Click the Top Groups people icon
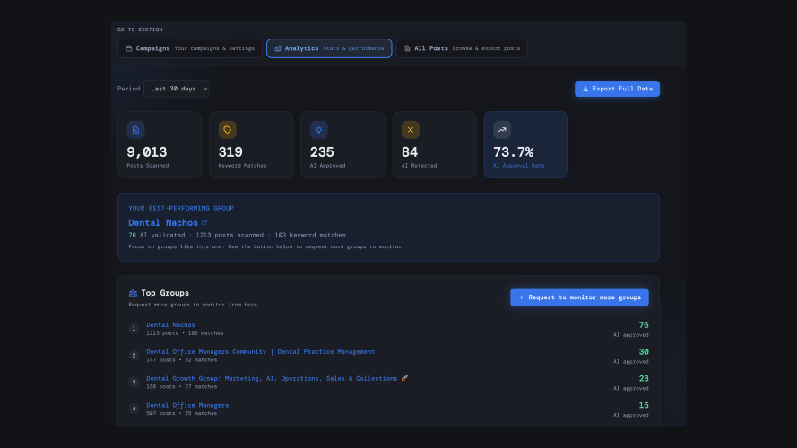 pyautogui.click(x=133, y=293)
